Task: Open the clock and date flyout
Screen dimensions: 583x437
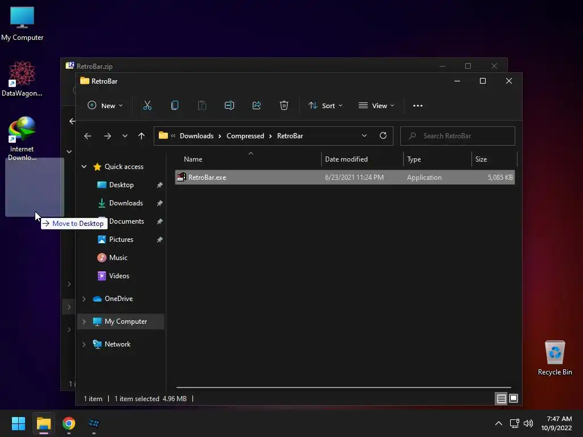Action: click(556, 423)
